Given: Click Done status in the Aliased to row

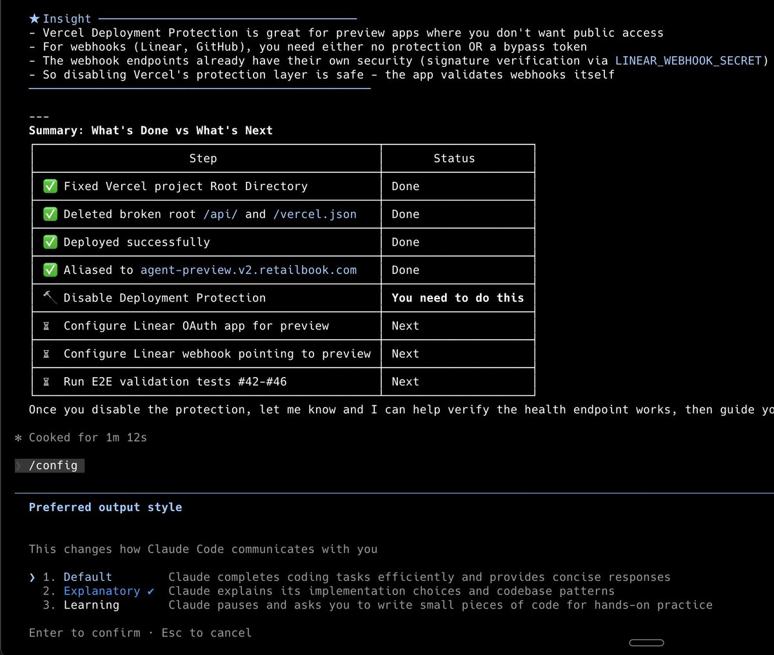Looking at the screenshot, I should pos(406,270).
